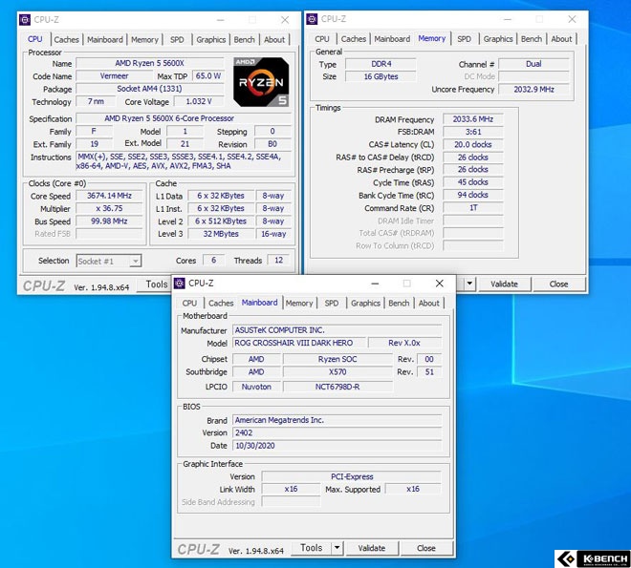Click the Close button in Memory window
The height and width of the screenshot is (568, 631).
click(559, 284)
